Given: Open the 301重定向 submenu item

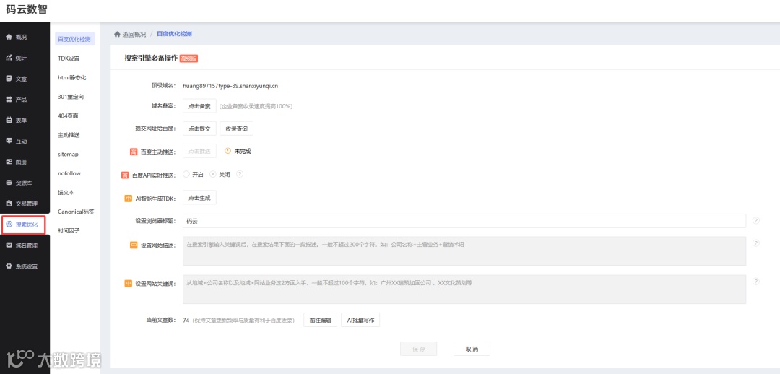Looking at the screenshot, I should click(71, 97).
